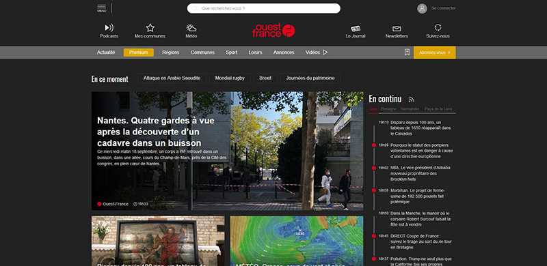
Task: Open the Morbihan ferme-usine poulets news item
Action: pyautogui.click(x=418, y=196)
